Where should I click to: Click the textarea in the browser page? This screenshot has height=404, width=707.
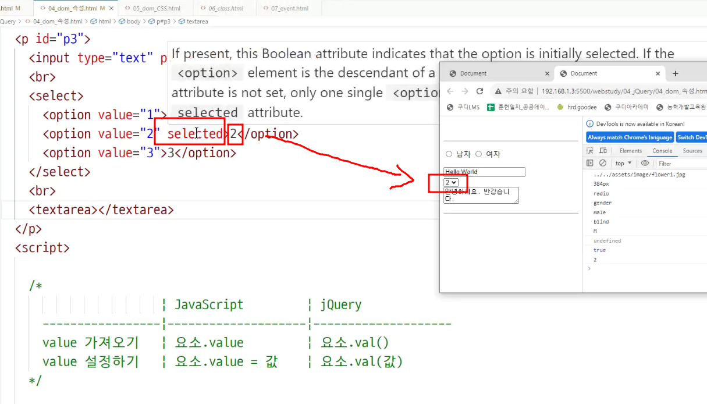coord(481,195)
